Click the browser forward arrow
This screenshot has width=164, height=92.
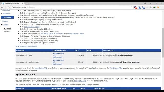[6, 7]
